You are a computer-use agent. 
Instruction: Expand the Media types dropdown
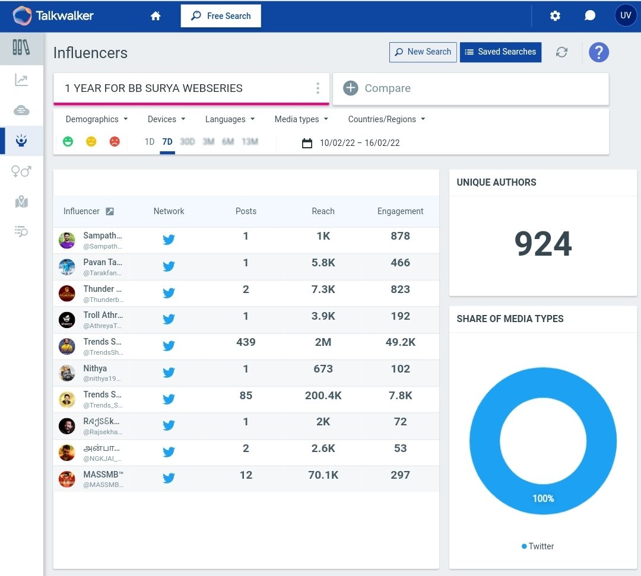302,119
